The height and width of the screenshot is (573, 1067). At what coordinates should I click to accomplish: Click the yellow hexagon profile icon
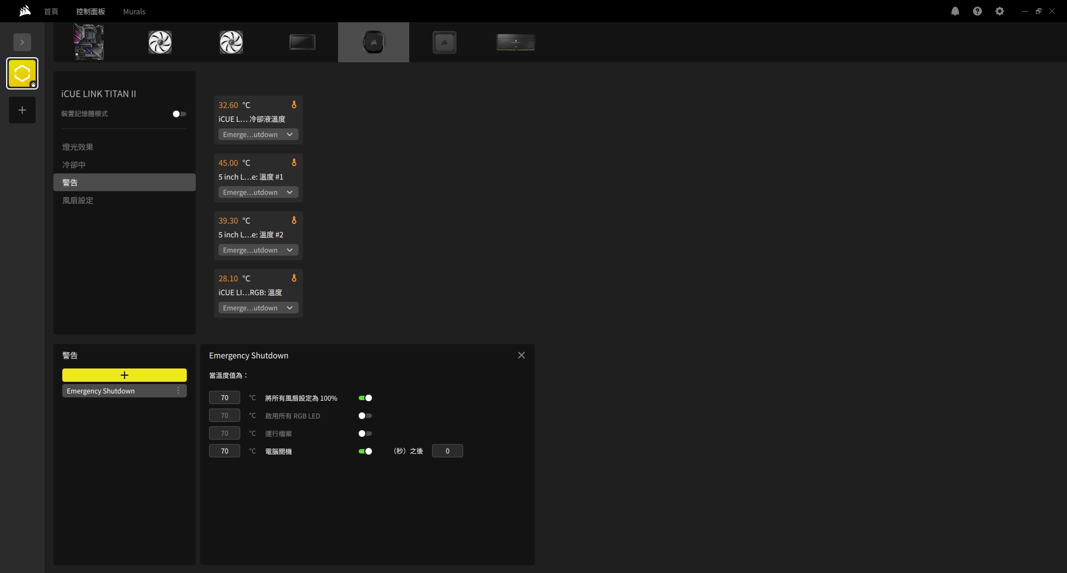point(22,73)
